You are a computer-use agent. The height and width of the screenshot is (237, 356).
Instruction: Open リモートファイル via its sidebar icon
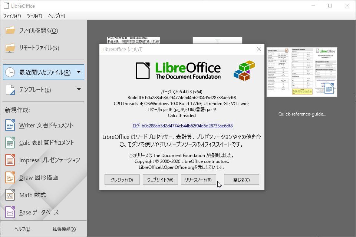point(10,48)
